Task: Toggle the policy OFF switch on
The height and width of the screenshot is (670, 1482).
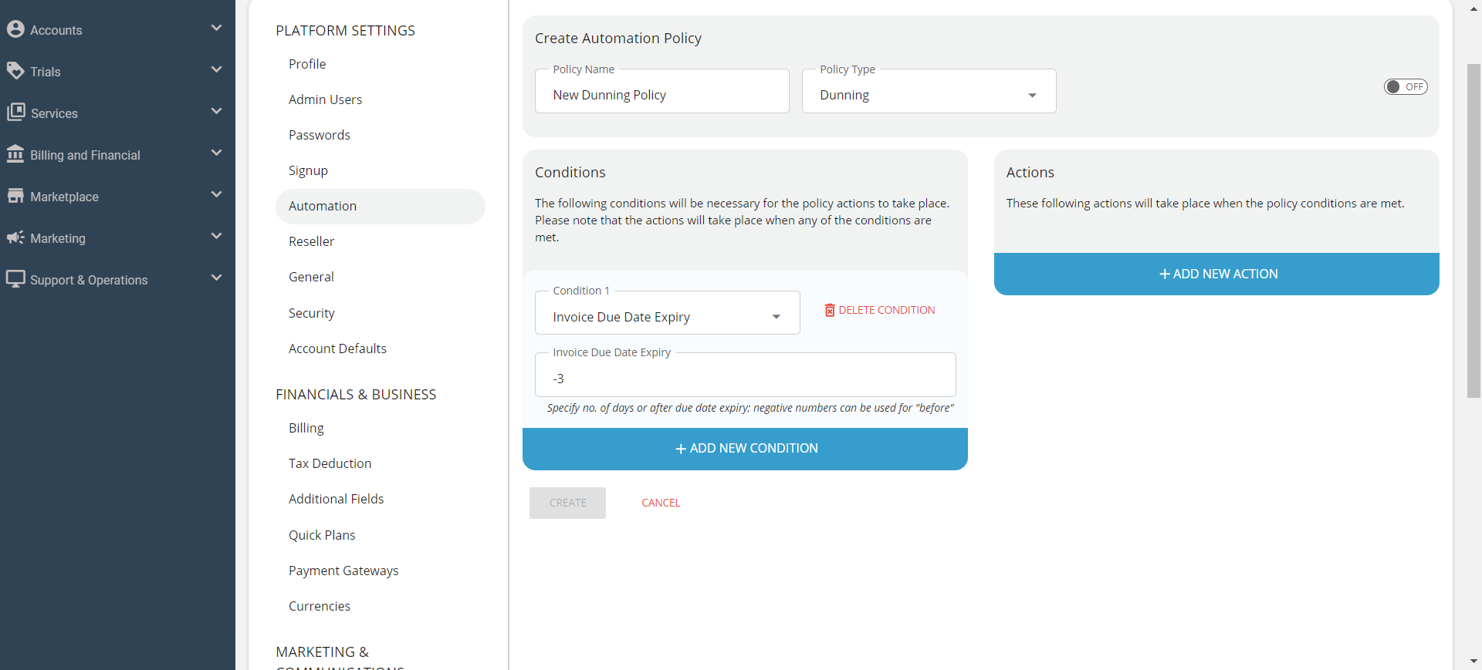Action: click(x=1406, y=87)
